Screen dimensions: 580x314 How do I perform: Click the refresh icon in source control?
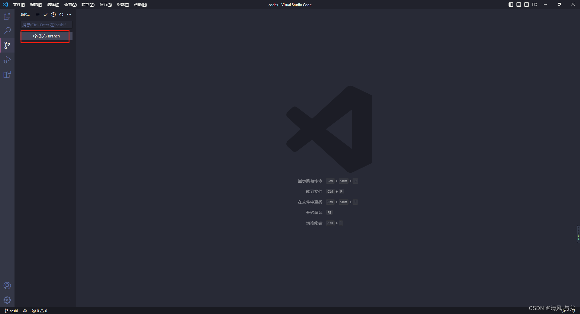[61, 14]
